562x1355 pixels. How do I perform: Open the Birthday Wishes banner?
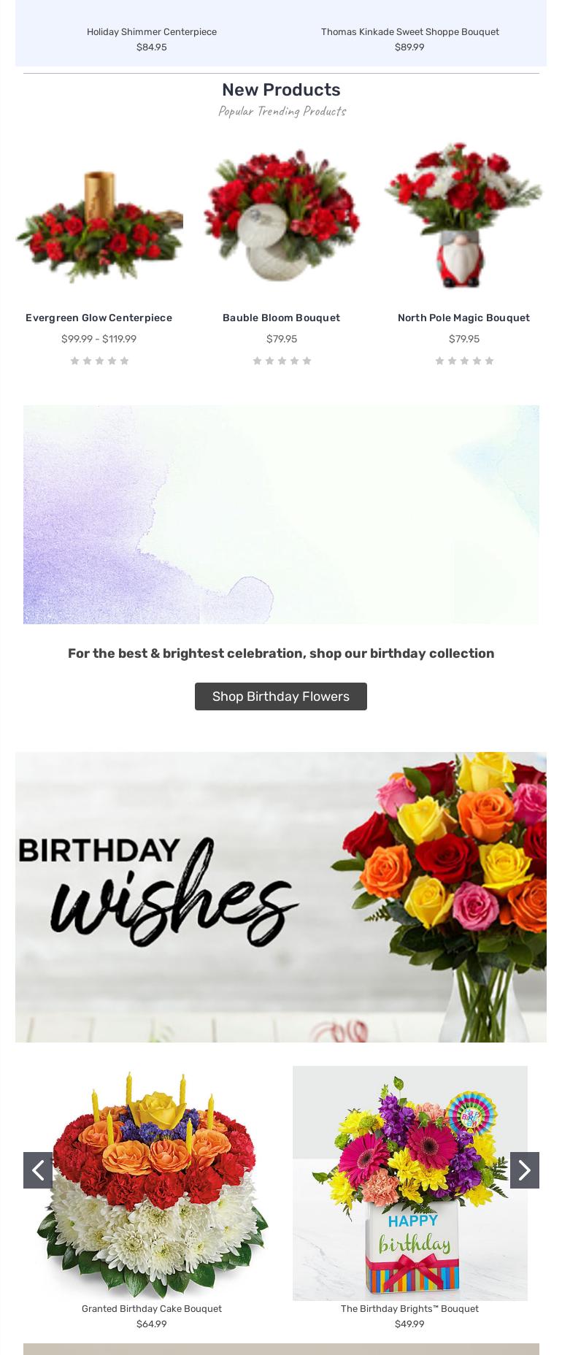281,897
